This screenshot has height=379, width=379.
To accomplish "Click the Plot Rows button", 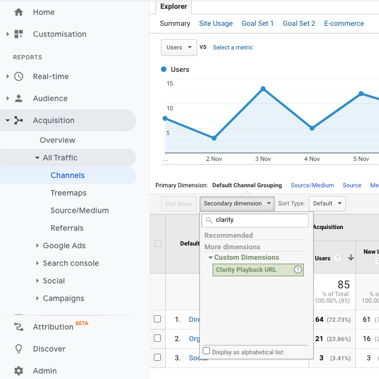I will pos(179,204).
